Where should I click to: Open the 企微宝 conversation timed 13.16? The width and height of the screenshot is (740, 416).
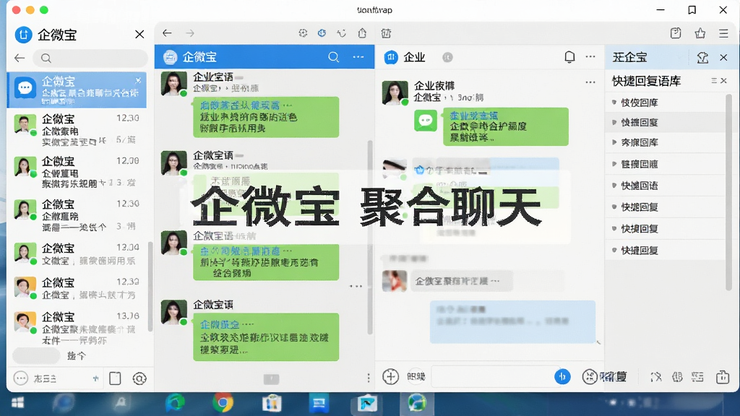pyautogui.click(x=77, y=328)
